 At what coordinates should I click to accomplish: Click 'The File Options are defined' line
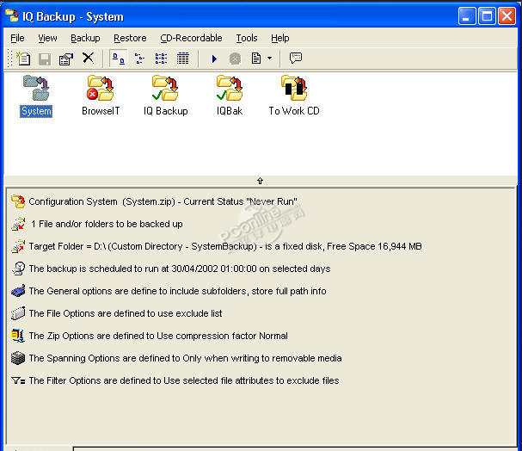click(126, 313)
